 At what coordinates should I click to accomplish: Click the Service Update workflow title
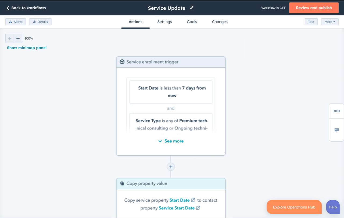tap(167, 8)
